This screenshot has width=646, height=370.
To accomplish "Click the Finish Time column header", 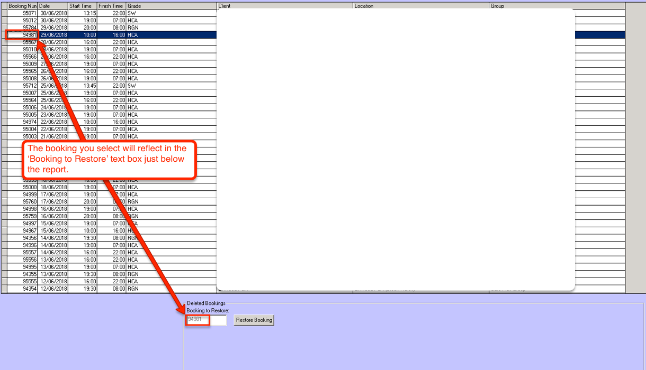I will (111, 6).
